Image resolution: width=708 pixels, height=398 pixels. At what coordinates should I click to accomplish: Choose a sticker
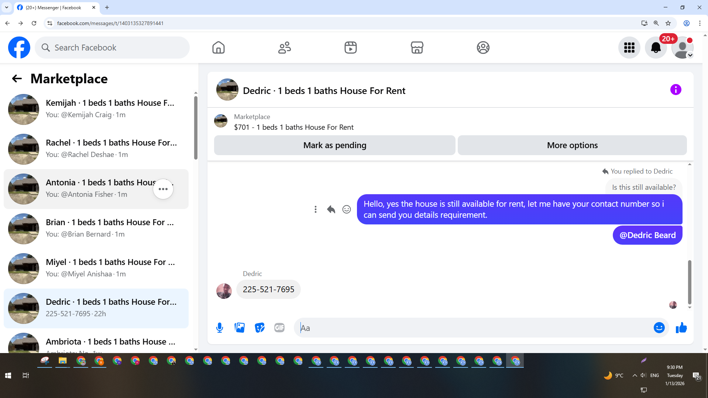[x=260, y=328]
